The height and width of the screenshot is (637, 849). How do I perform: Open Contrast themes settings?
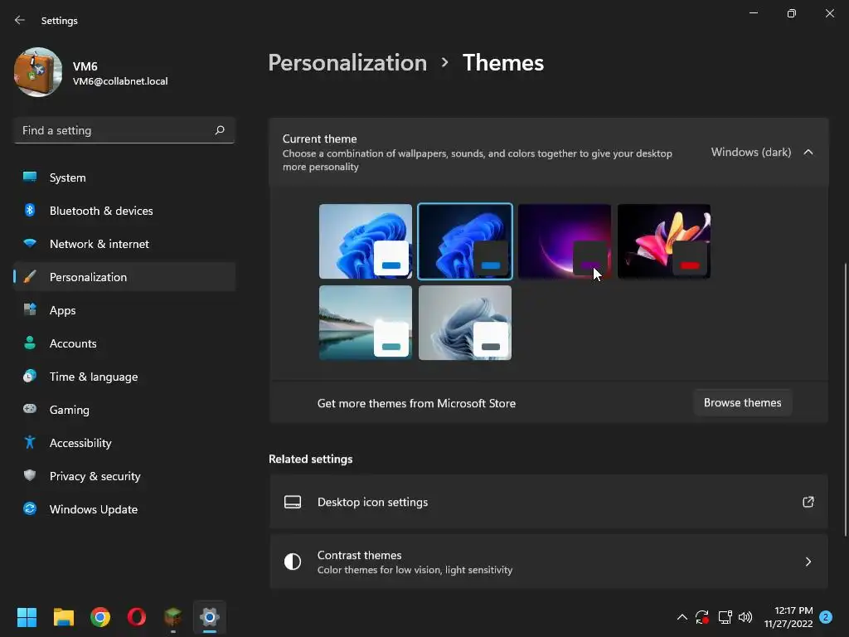click(x=549, y=562)
